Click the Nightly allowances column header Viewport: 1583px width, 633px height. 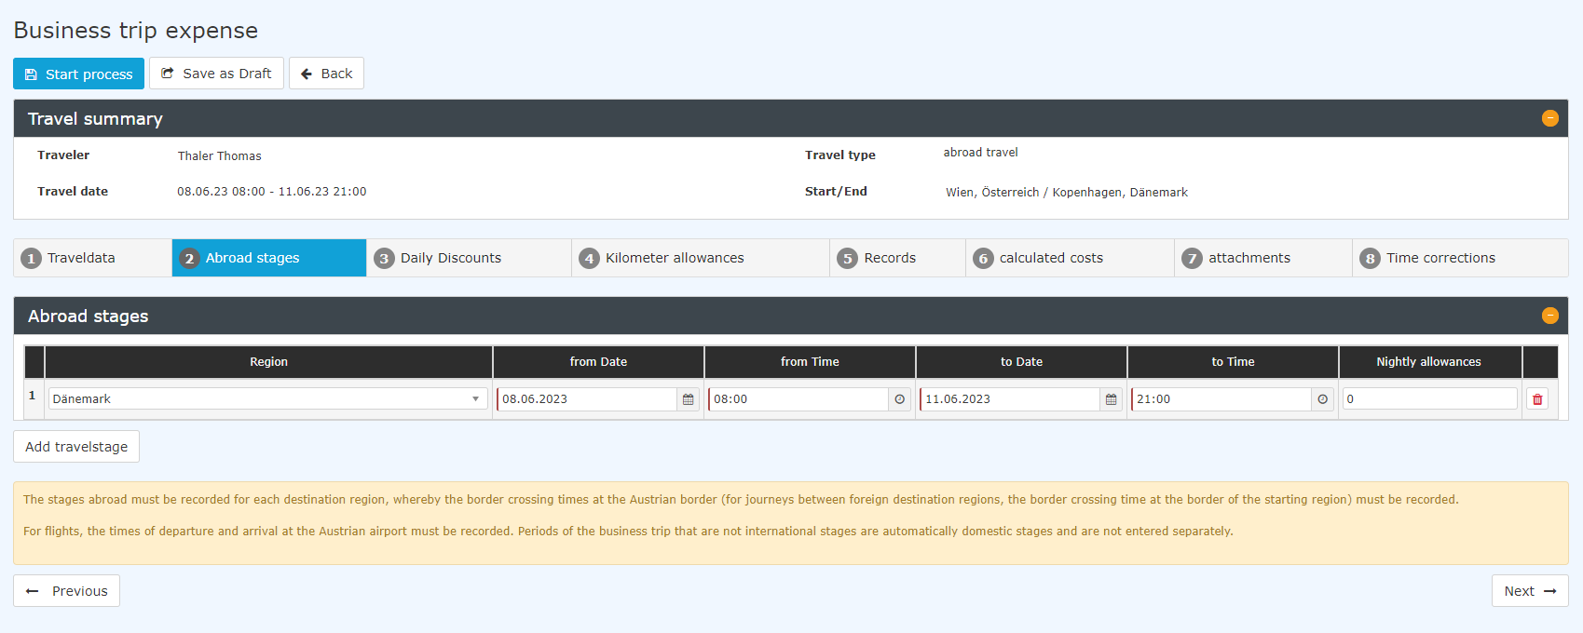coord(1429,362)
